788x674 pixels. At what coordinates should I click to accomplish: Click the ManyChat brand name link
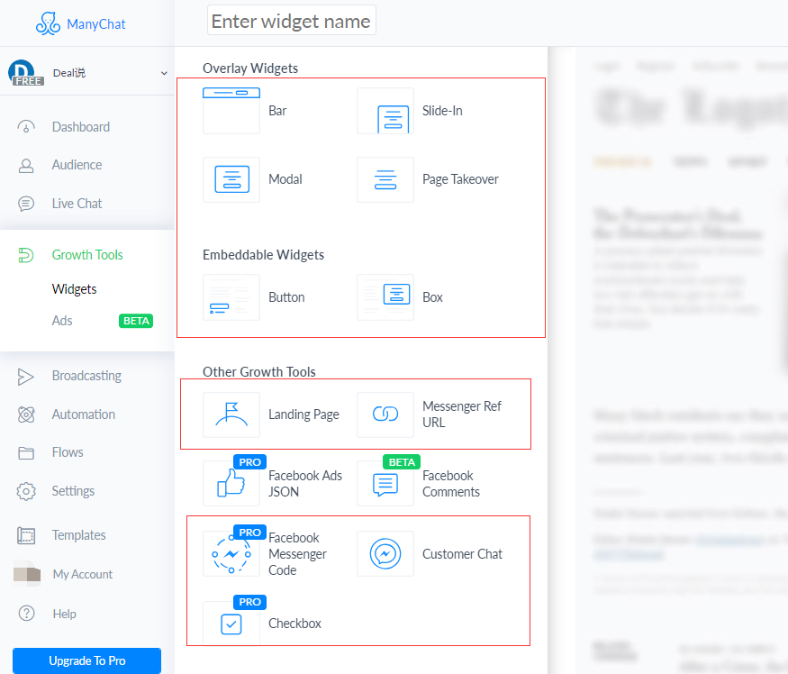pyautogui.click(x=96, y=24)
